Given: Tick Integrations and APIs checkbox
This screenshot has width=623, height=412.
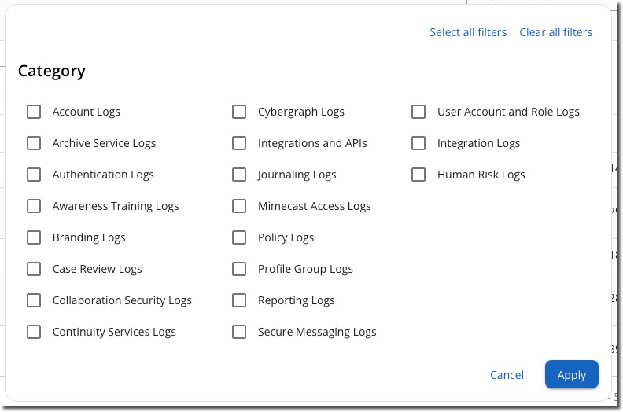Looking at the screenshot, I should click(239, 143).
